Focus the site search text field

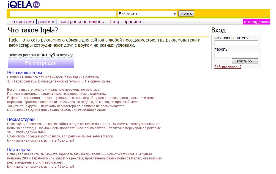pos(63,14)
